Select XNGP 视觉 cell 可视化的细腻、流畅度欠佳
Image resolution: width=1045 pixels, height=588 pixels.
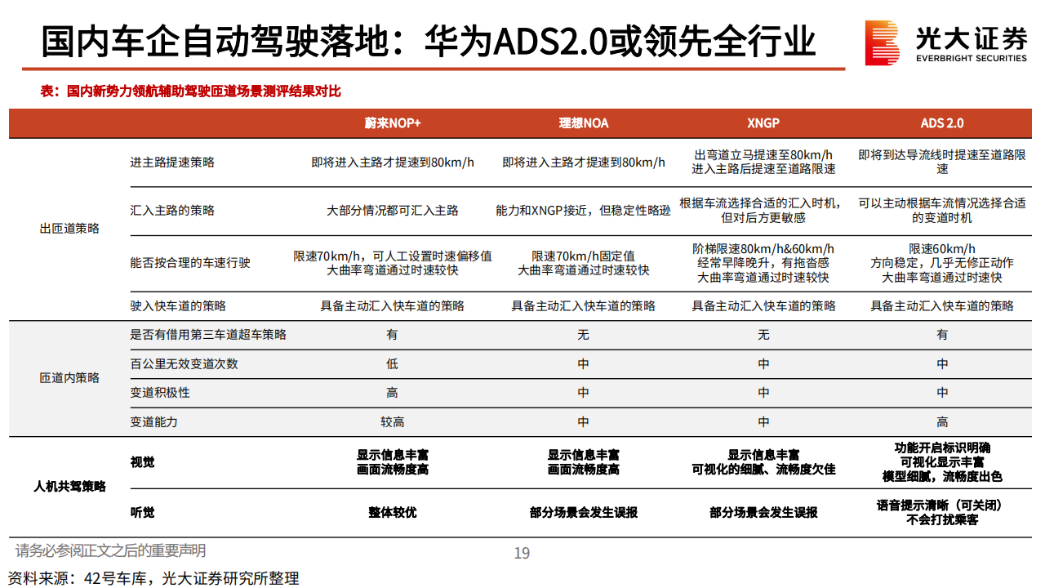pyautogui.click(x=763, y=462)
